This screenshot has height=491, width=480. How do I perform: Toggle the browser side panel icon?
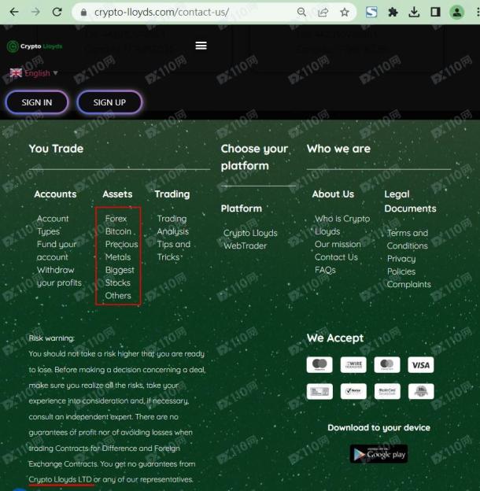(x=435, y=13)
